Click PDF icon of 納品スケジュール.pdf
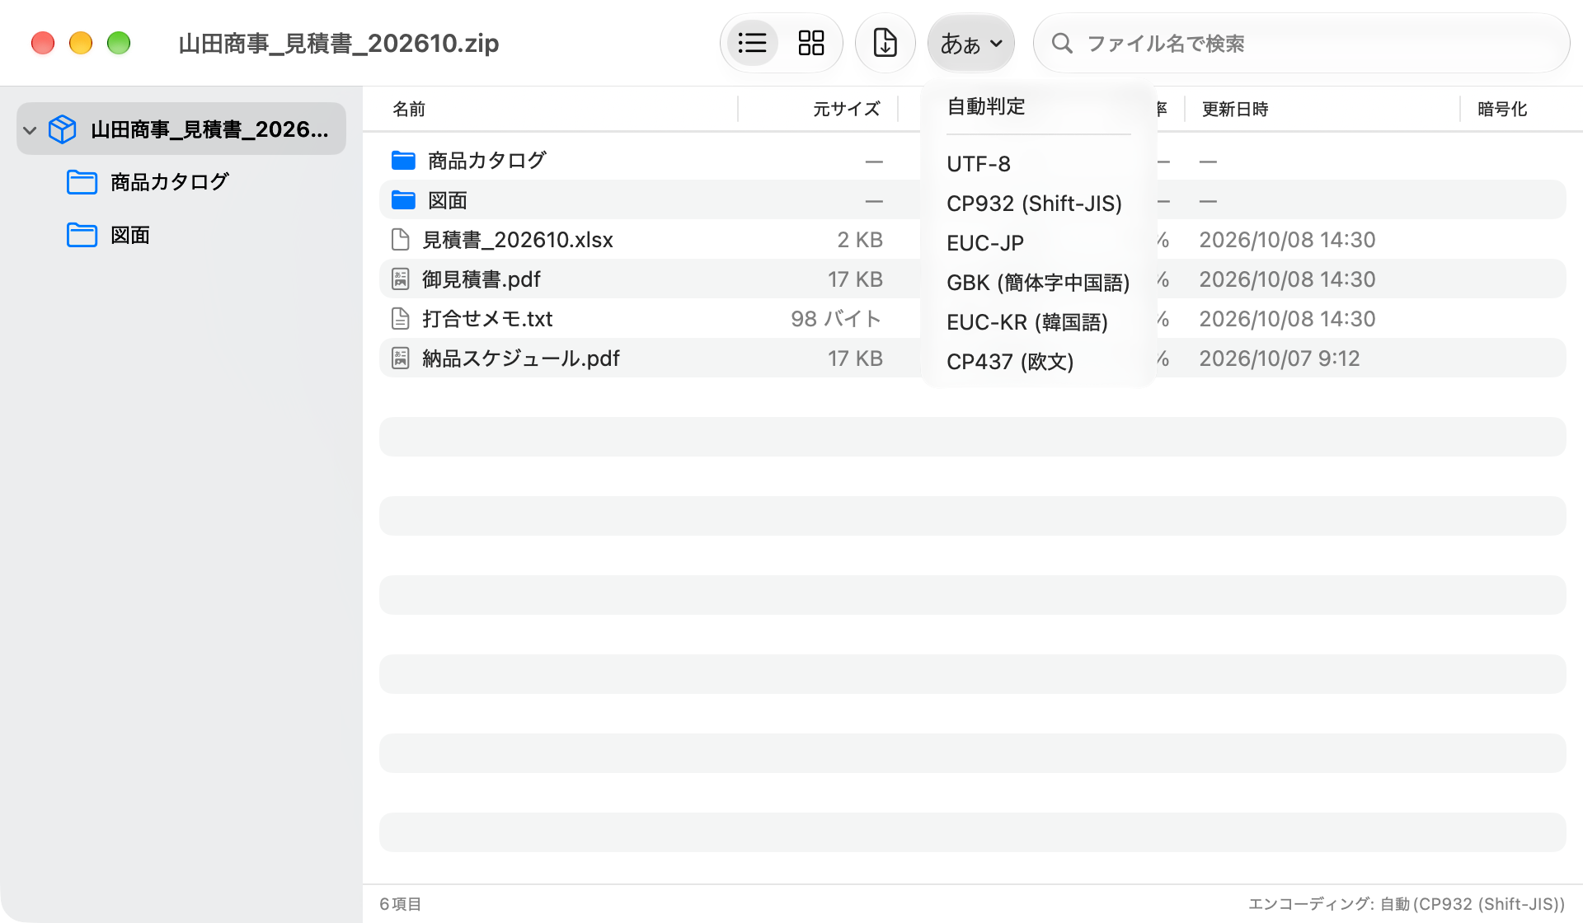The height and width of the screenshot is (923, 1583). [400, 358]
